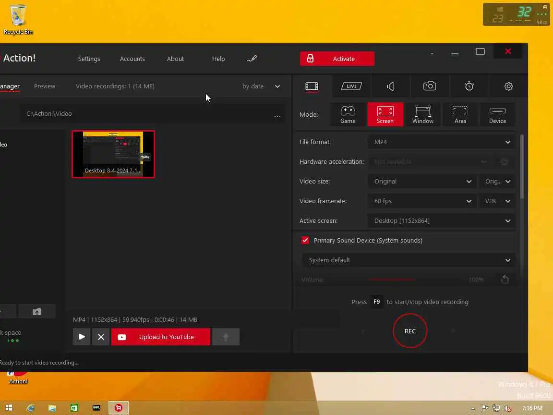Click the Action! taskbar icon

coord(119,408)
